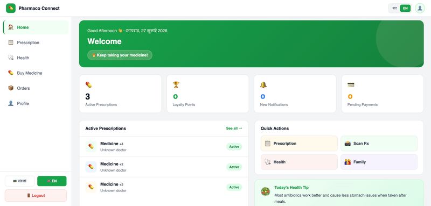Click the trophy icon on Loyalty Points card
431x206 pixels.
click(x=176, y=85)
